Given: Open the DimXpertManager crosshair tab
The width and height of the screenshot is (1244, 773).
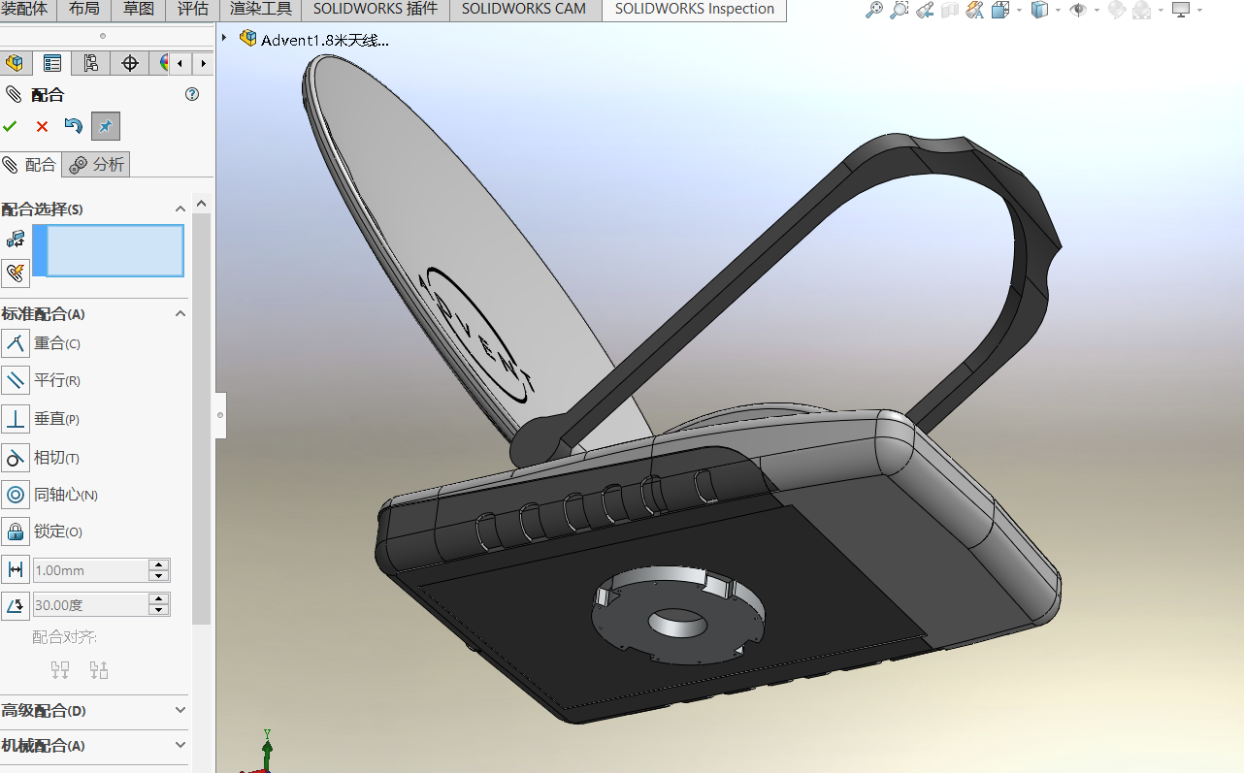Looking at the screenshot, I should coord(130,64).
